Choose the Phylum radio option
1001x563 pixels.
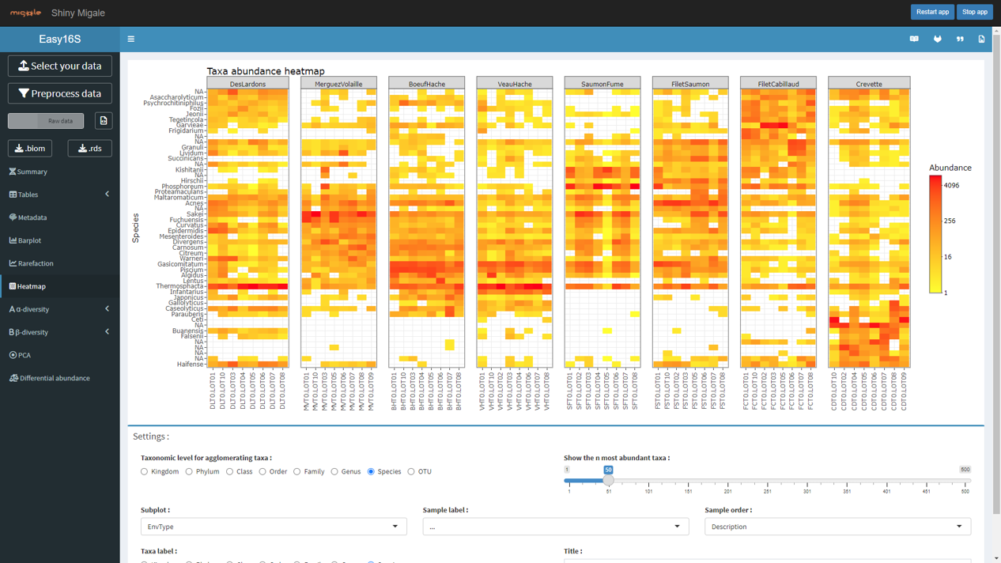189,472
